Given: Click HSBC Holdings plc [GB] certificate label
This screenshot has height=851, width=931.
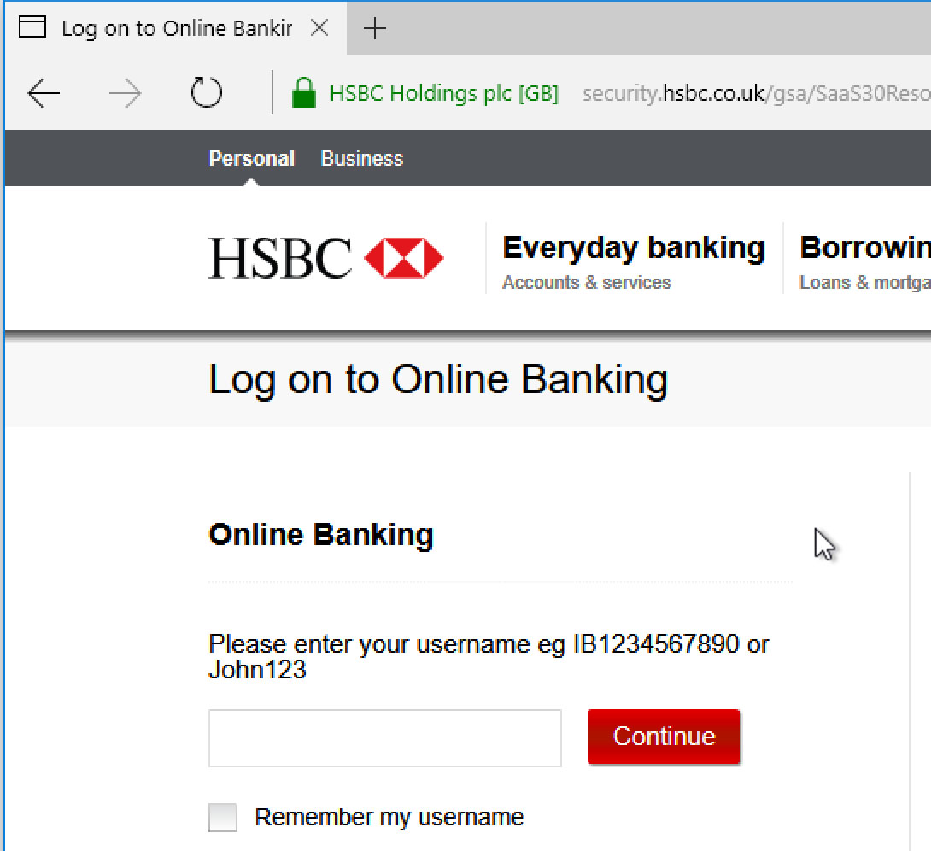Looking at the screenshot, I should [x=444, y=93].
